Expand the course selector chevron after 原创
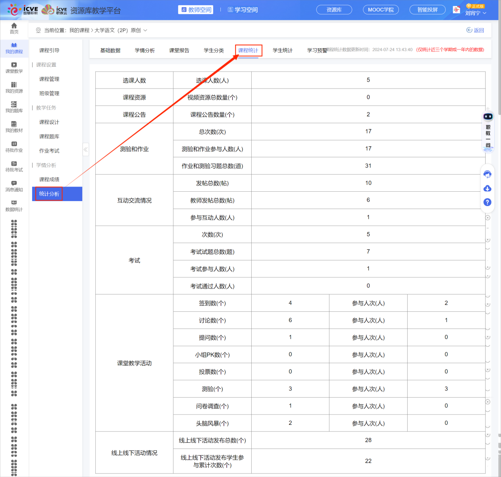Viewport: 501px width, 477px height. [145, 30]
